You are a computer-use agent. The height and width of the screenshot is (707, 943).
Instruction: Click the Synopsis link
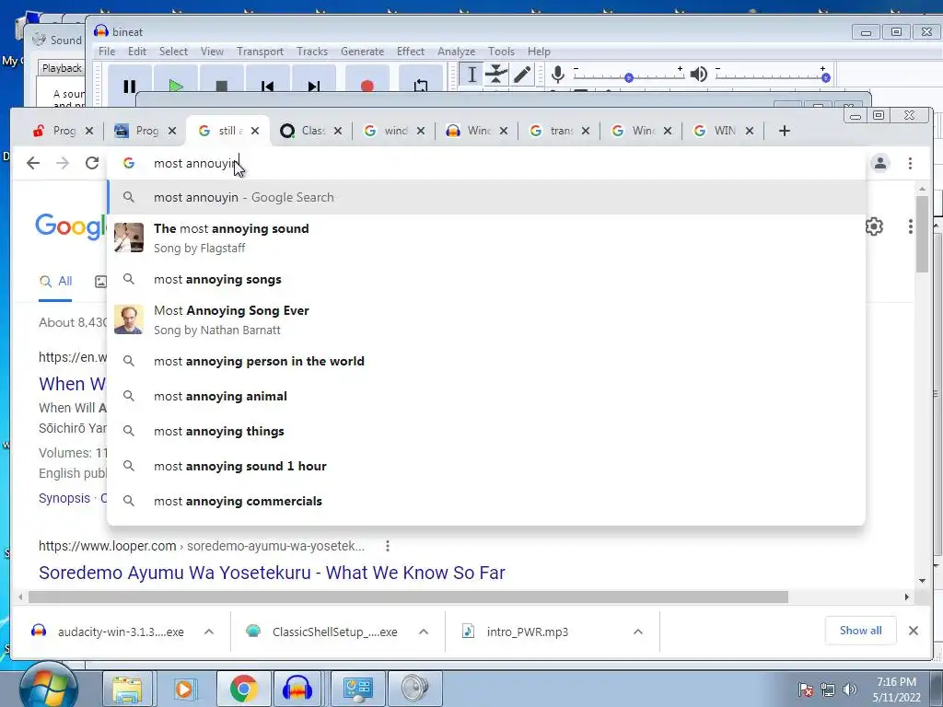coord(64,498)
